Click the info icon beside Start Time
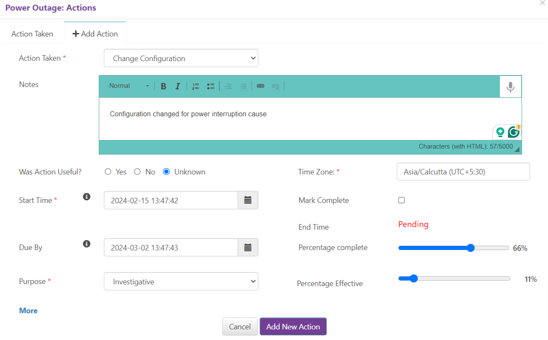This screenshot has width=548, height=340. 87,197
